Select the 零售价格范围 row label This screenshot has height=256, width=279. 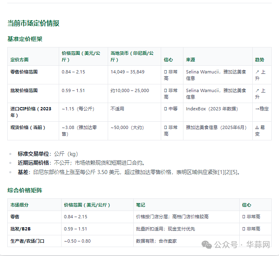click(x=24, y=72)
